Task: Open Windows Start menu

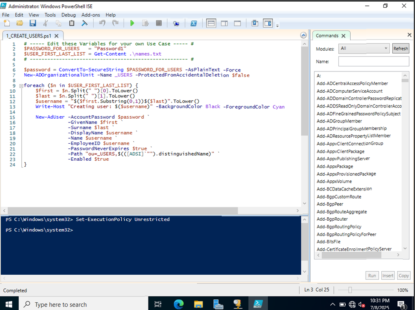Action: pos(9,304)
